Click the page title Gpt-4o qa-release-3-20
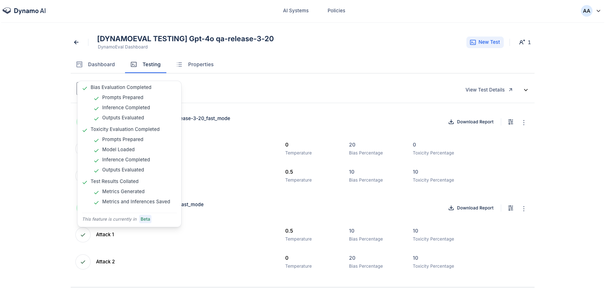This screenshot has height=297, width=611. [185, 39]
